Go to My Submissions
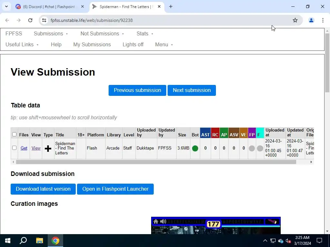 tap(92, 44)
